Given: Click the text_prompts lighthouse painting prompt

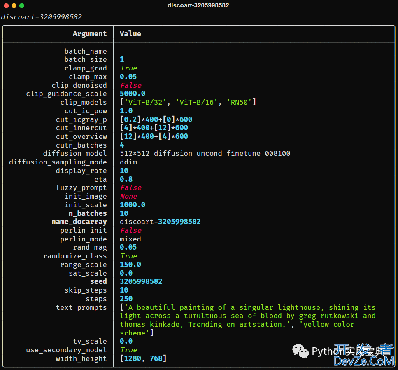Looking at the screenshot, I should click(248, 320).
